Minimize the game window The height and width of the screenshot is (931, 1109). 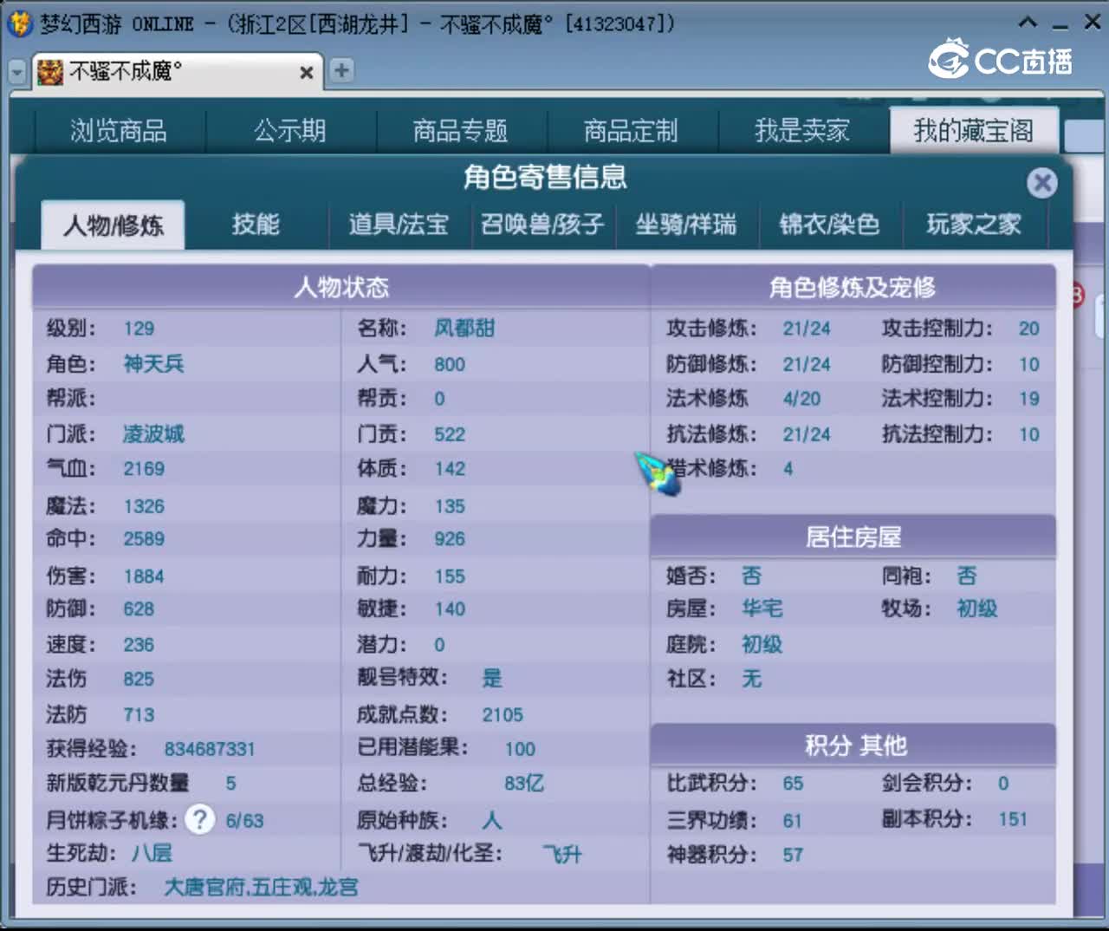[1060, 26]
